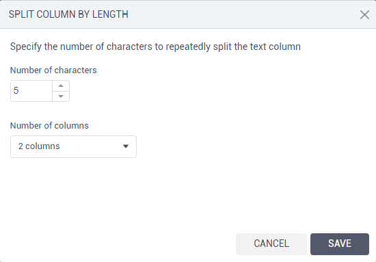Screen dimensions: 376x262
Task: Decrease number of characters with down arrow
Action: (61, 96)
